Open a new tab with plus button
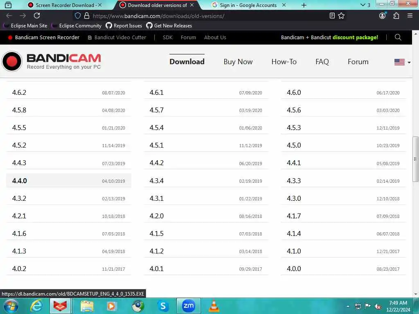Image resolution: width=419 pixels, height=314 pixels. pyautogui.click(x=304, y=5)
